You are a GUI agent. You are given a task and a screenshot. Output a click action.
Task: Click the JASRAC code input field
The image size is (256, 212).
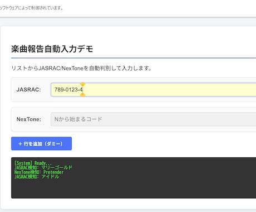click(154, 90)
